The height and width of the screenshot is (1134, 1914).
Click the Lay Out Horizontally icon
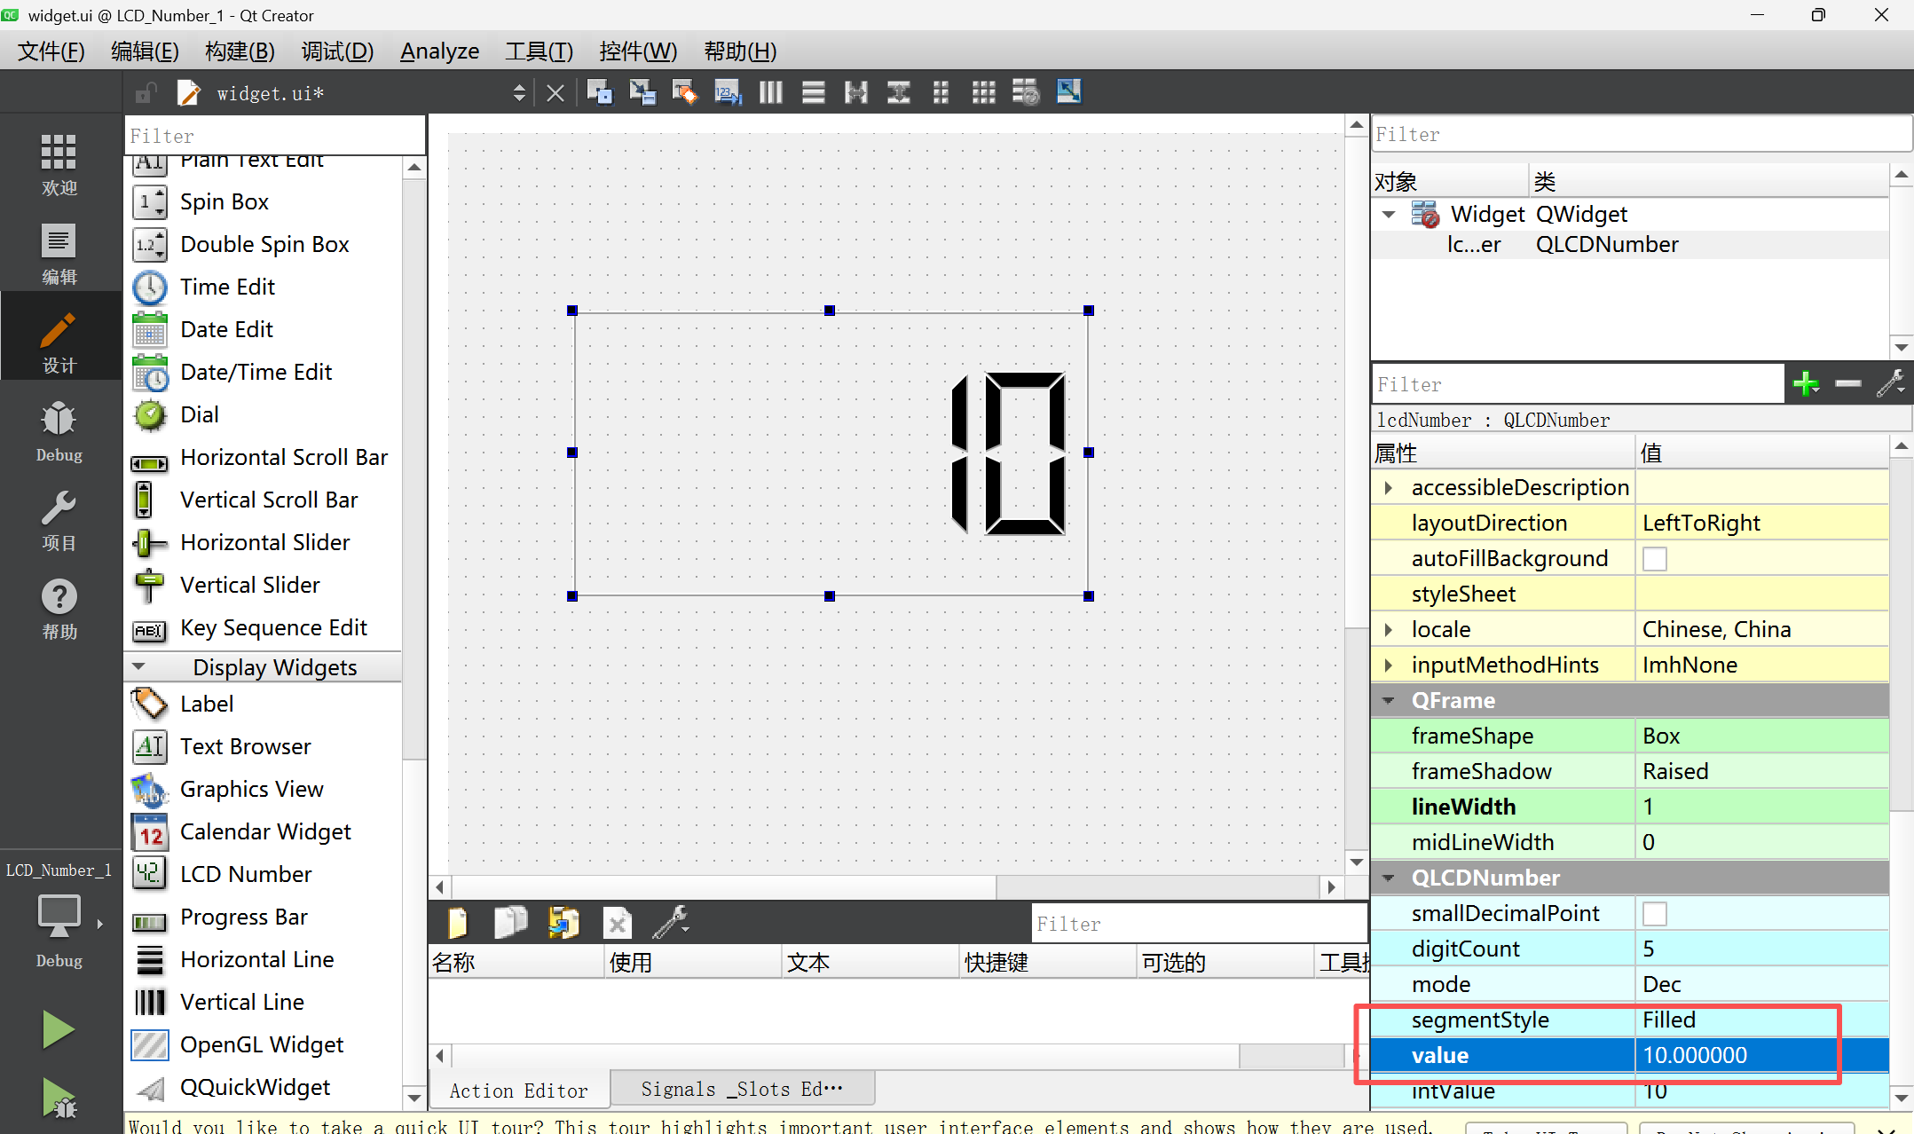click(x=770, y=92)
